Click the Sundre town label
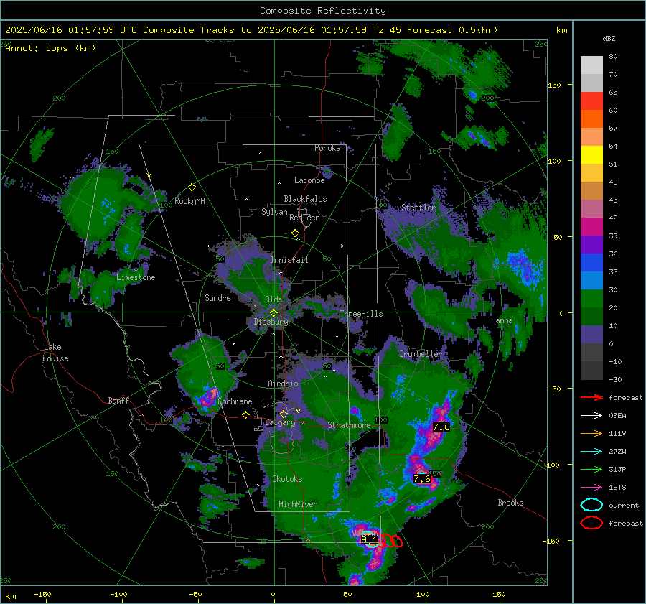The height and width of the screenshot is (604, 646). (x=217, y=297)
